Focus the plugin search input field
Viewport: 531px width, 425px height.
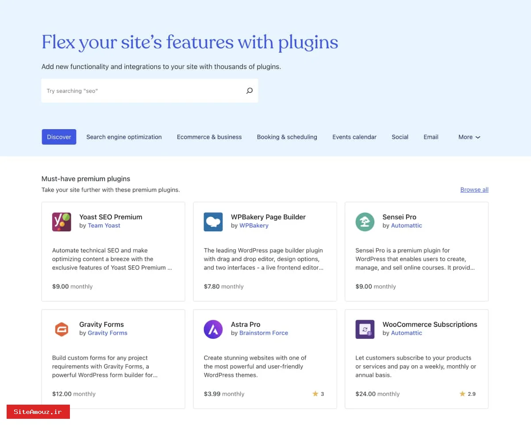pyautogui.click(x=142, y=91)
